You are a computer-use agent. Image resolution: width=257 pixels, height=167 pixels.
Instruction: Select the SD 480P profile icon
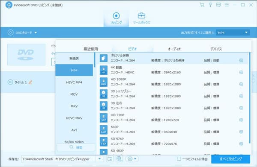pos(104,152)
